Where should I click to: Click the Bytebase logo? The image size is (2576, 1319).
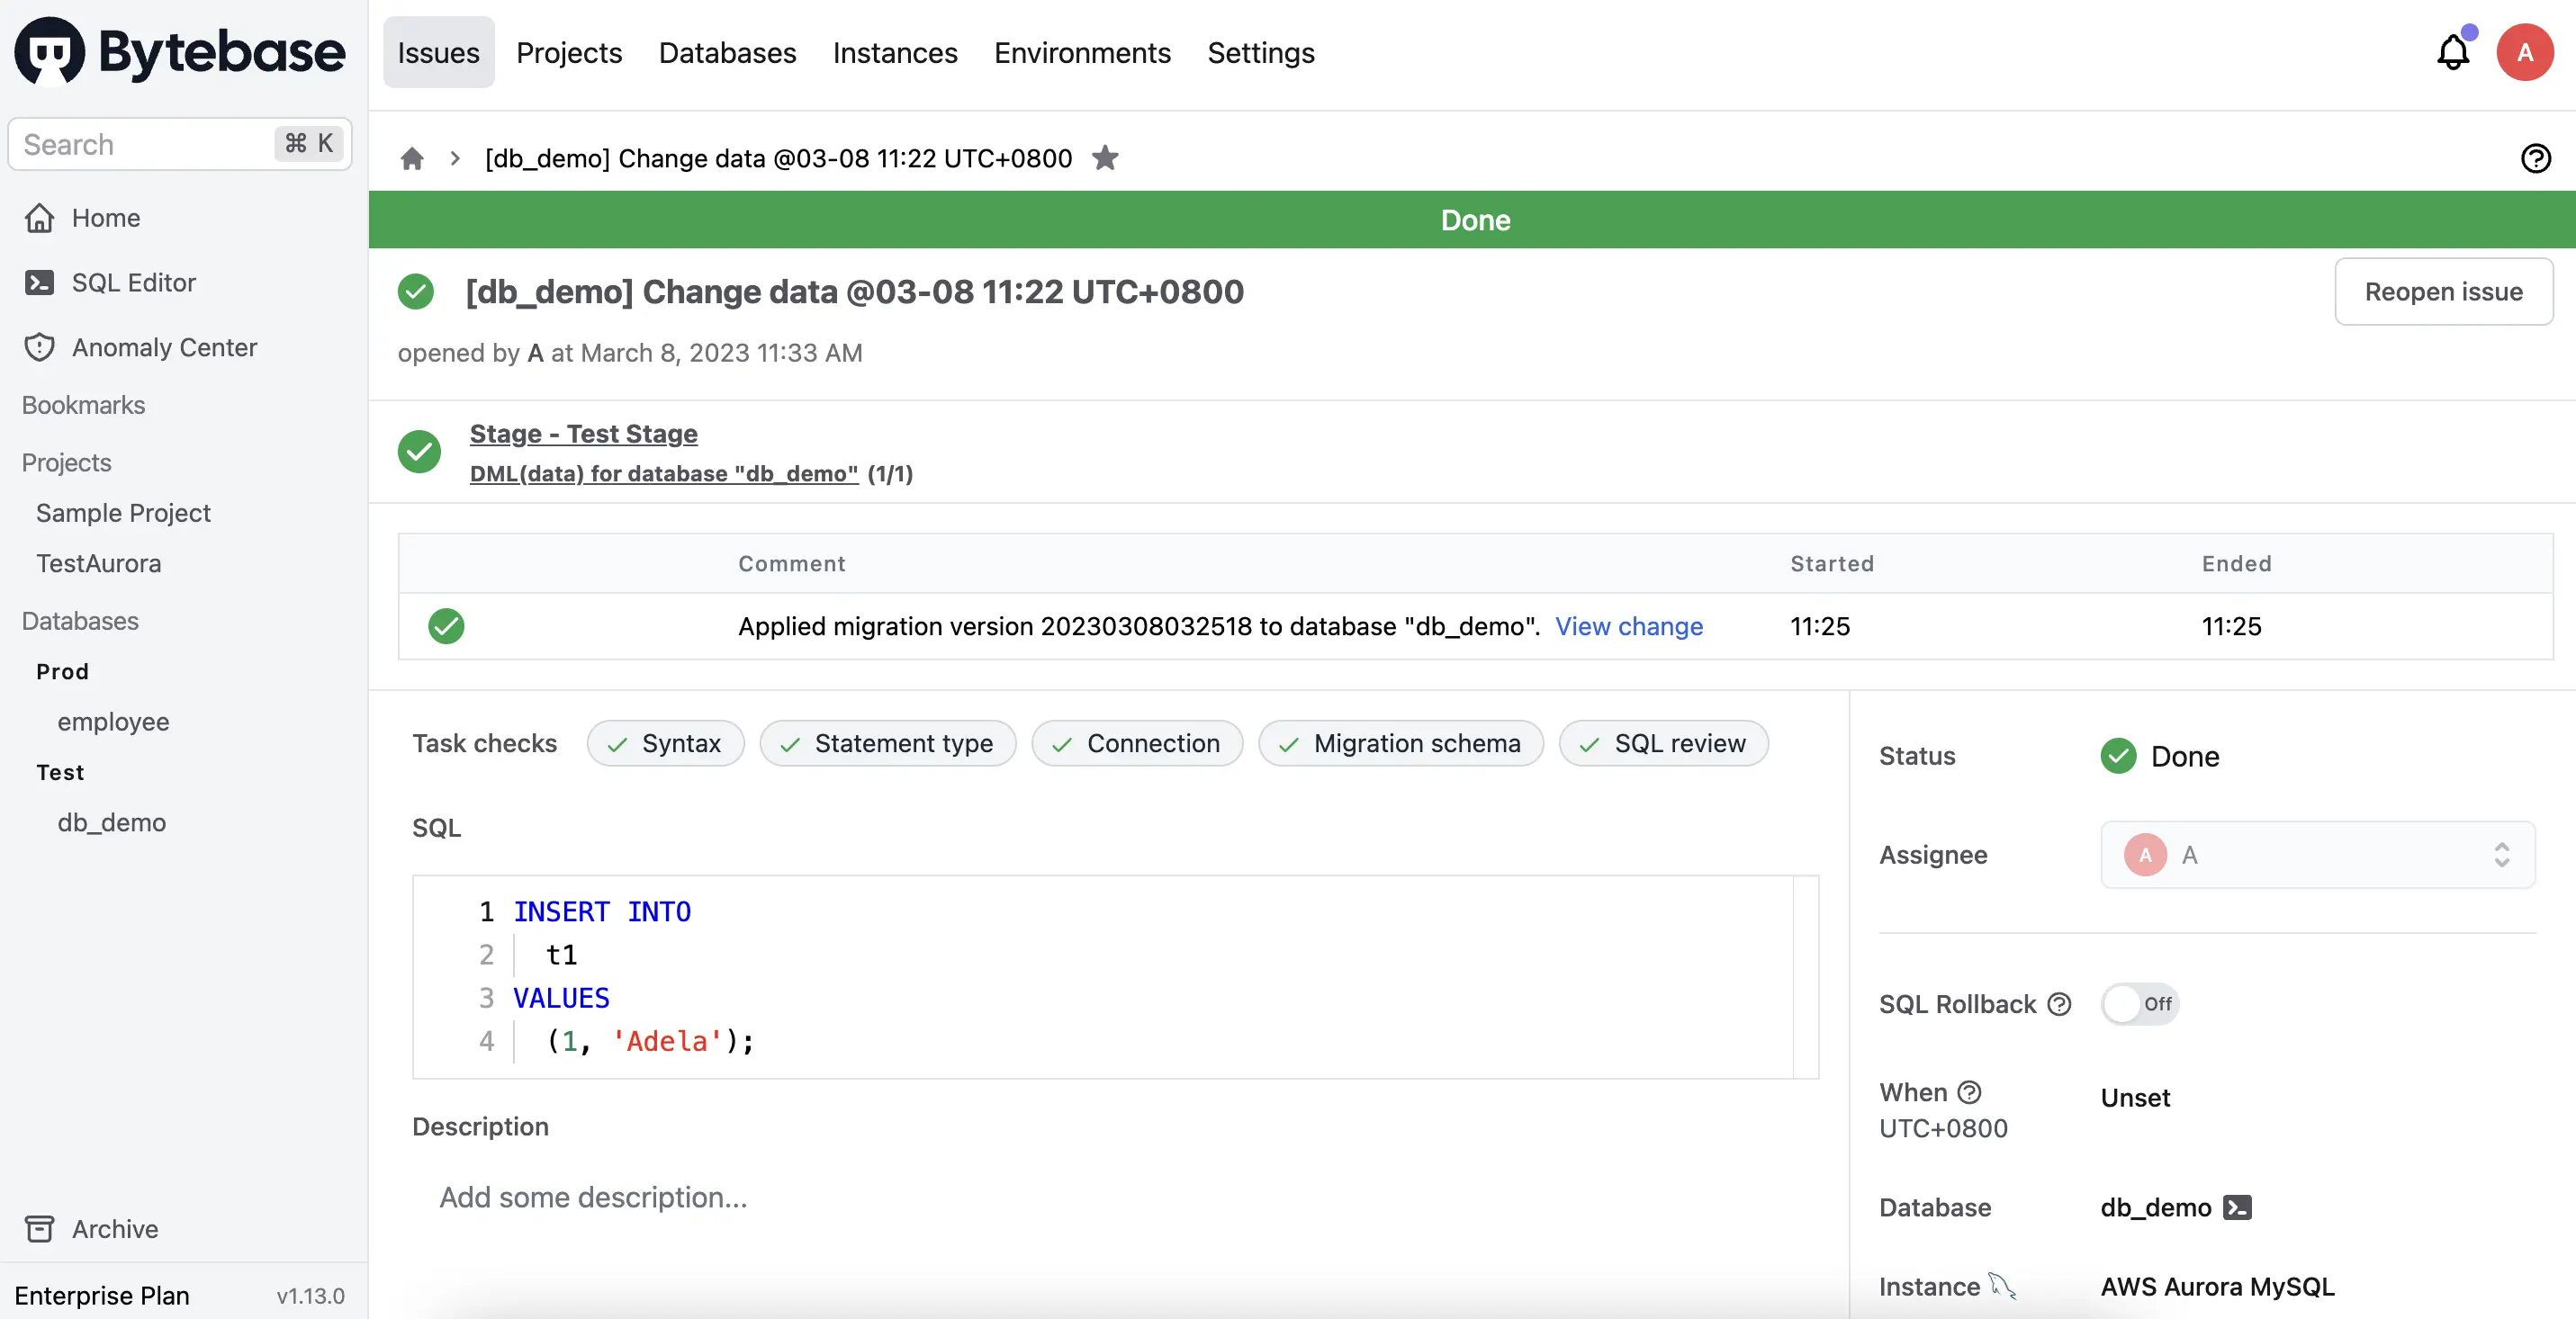coord(178,51)
